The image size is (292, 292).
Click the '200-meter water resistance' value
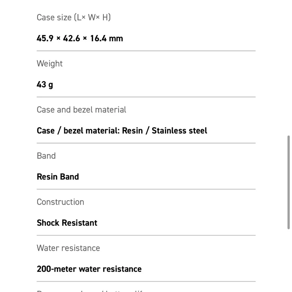[x=89, y=269]
